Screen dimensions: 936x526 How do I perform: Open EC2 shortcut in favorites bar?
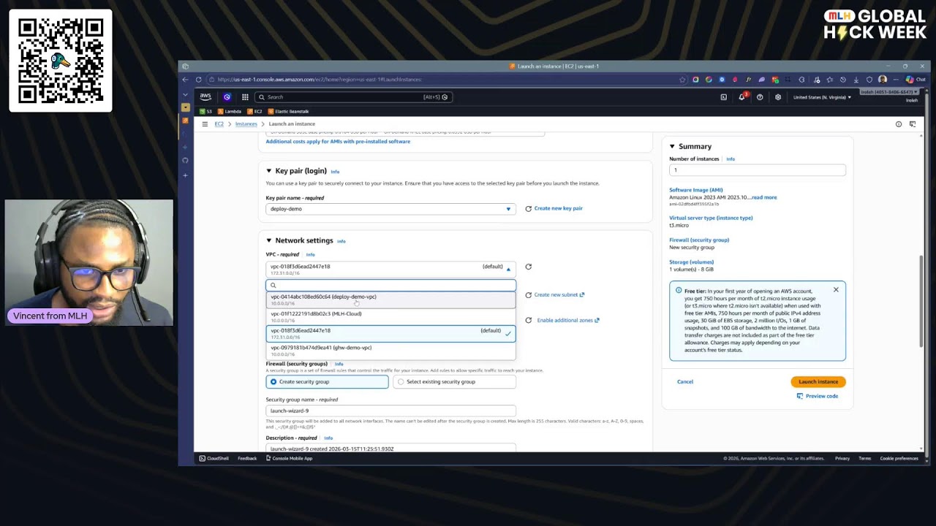point(254,112)
